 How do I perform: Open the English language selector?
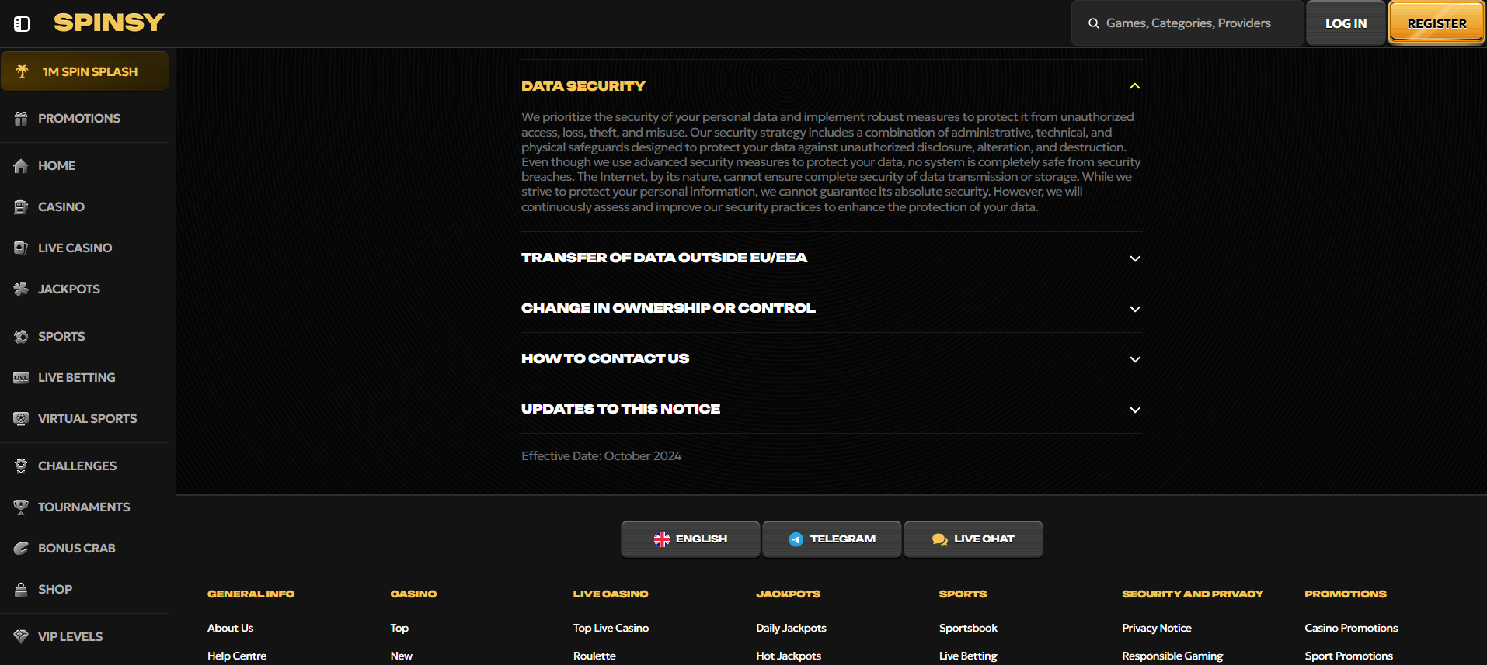691,539
